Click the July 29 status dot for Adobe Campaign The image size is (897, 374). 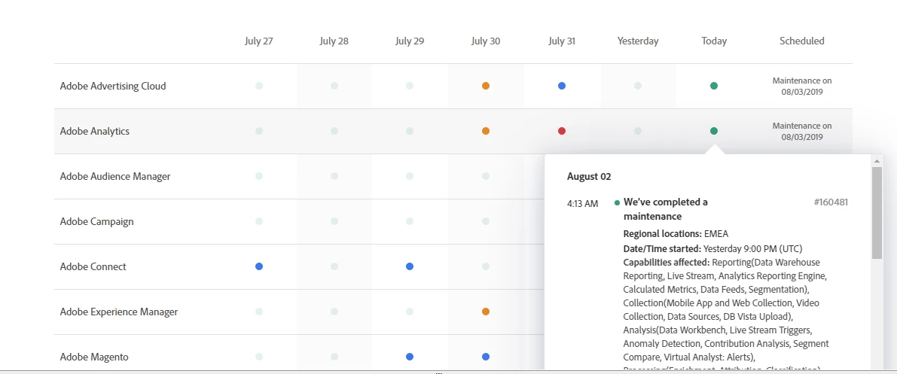click(x=410, y=221)
